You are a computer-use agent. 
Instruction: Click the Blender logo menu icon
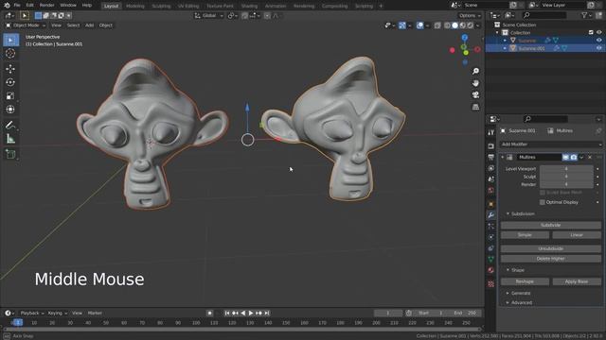tap(7, 6)
